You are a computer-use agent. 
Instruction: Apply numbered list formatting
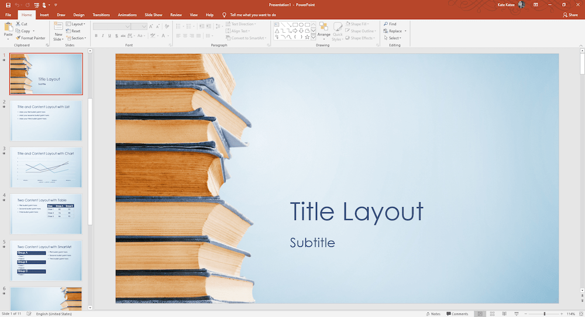pos(188,26)
